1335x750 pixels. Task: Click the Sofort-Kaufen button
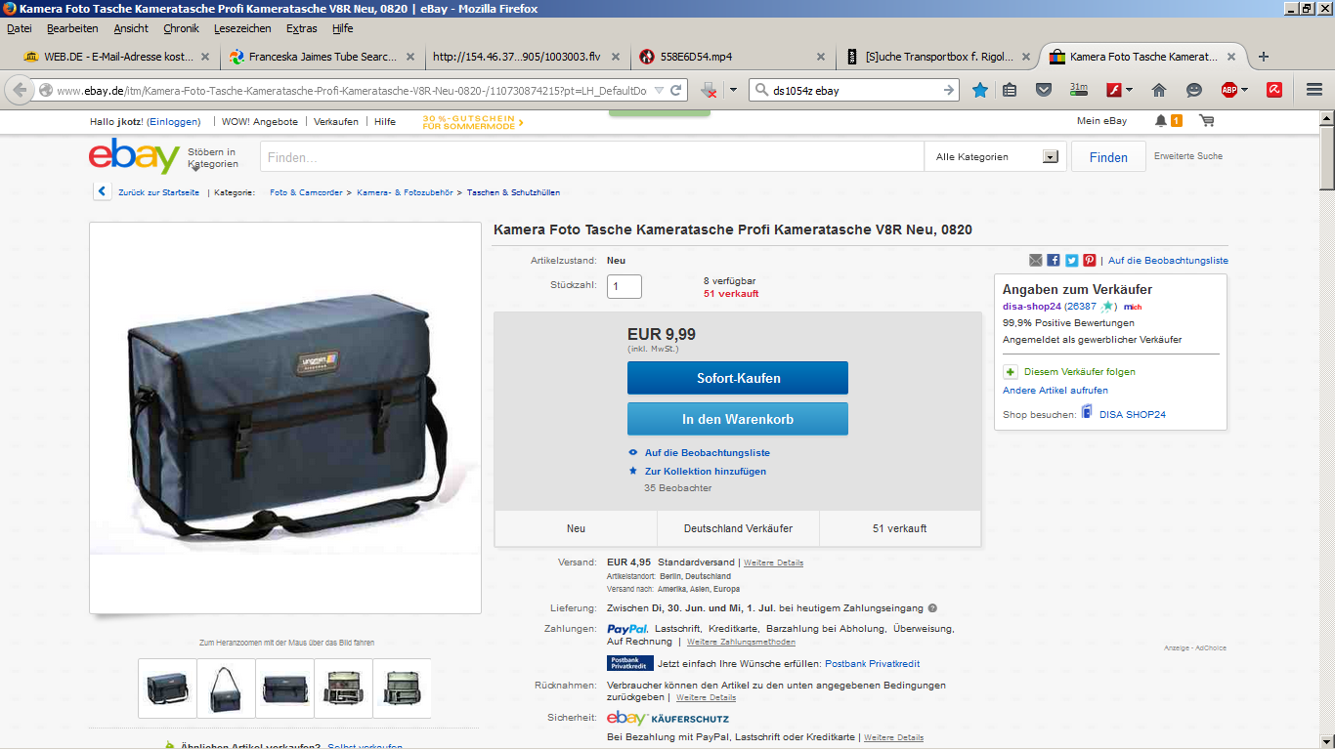click(738, 378)
